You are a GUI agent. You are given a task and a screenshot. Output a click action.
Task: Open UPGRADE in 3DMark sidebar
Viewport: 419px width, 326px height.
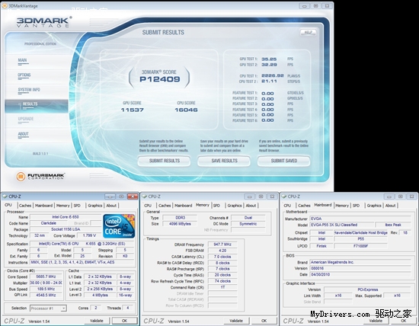[x=26, y=119]
